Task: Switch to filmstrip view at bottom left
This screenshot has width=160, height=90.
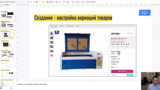Action: (1, 88)
